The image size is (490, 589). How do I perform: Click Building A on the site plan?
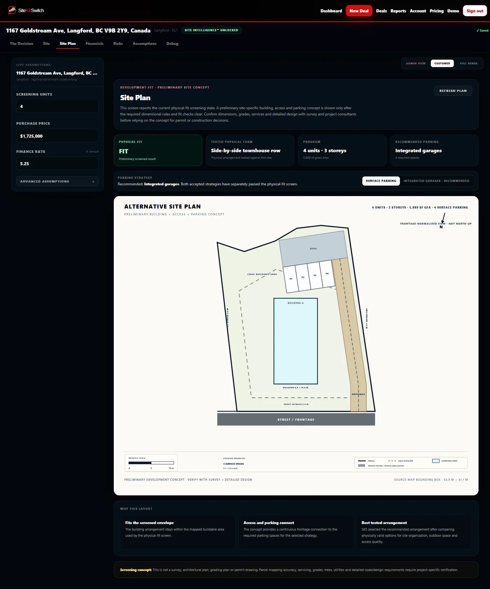tap(296, 341)
